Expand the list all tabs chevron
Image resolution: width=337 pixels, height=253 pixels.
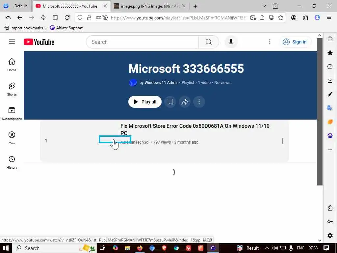(264, 6)
